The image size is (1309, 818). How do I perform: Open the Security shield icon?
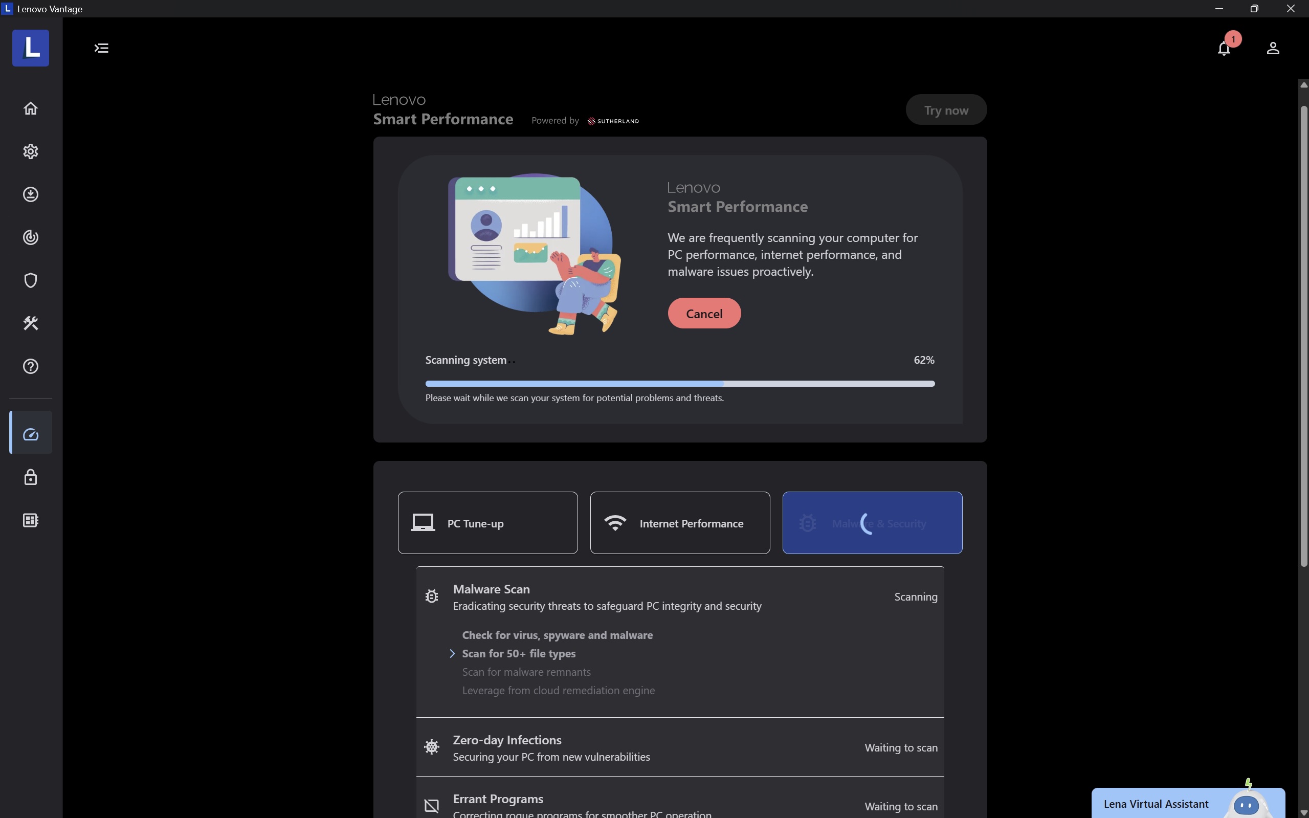(x=30, y=280)
